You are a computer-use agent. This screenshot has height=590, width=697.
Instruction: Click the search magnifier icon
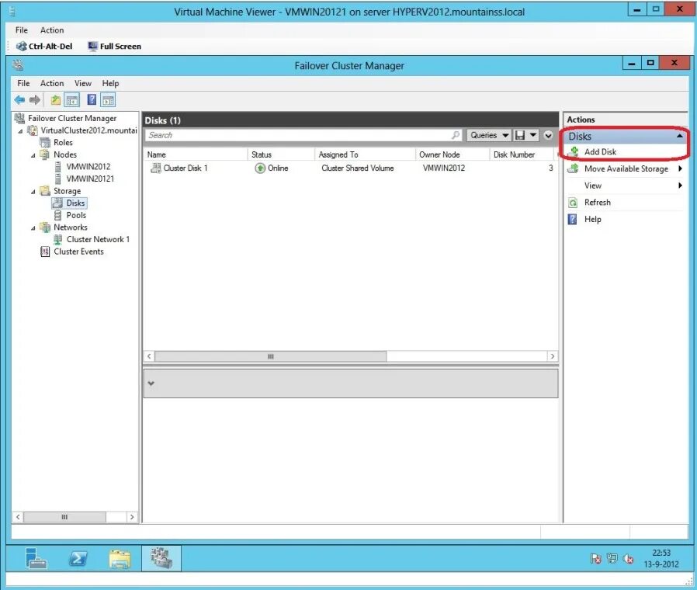click(x=456, y=135)
